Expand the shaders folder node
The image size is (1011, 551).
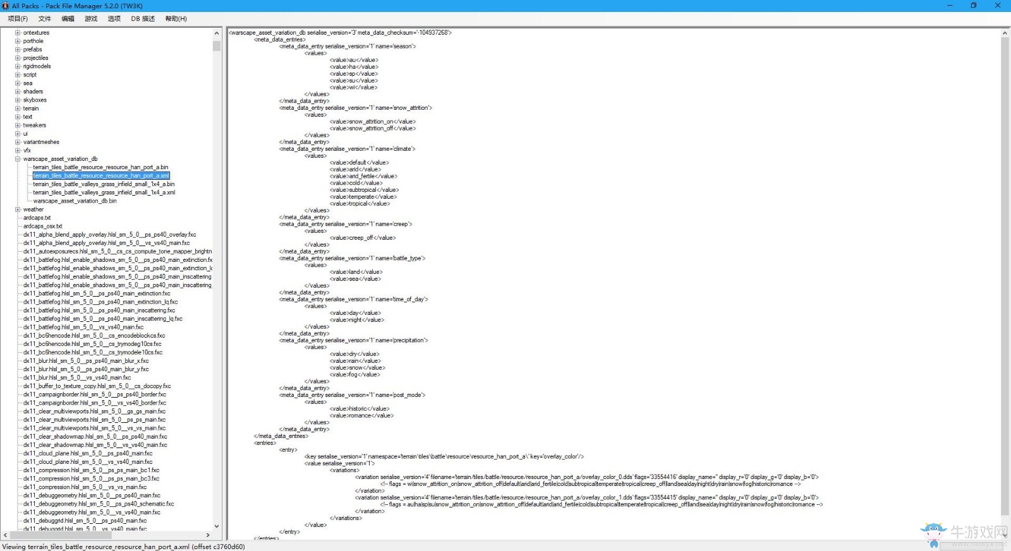(18, 92)
